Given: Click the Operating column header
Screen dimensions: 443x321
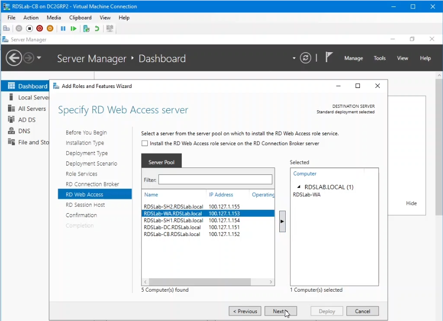Looking at the screenshot, I should point(263,195).
